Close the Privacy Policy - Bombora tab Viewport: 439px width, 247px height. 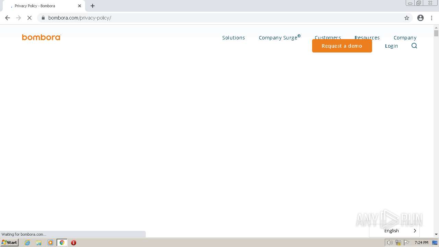(x=80, y=6)
